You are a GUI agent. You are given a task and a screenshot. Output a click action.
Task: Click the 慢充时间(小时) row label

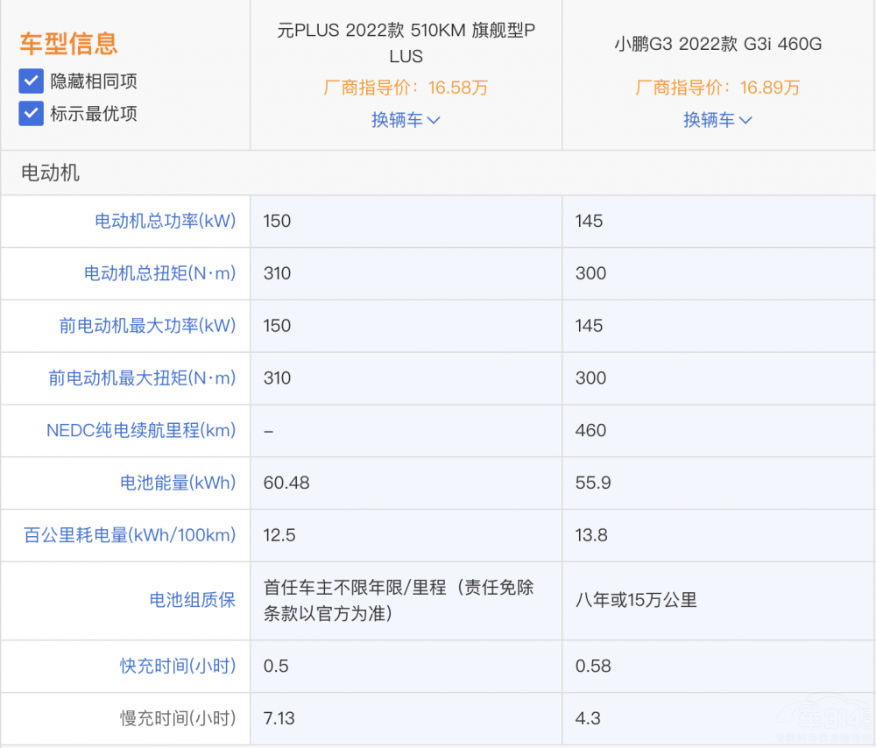(178, 718)
